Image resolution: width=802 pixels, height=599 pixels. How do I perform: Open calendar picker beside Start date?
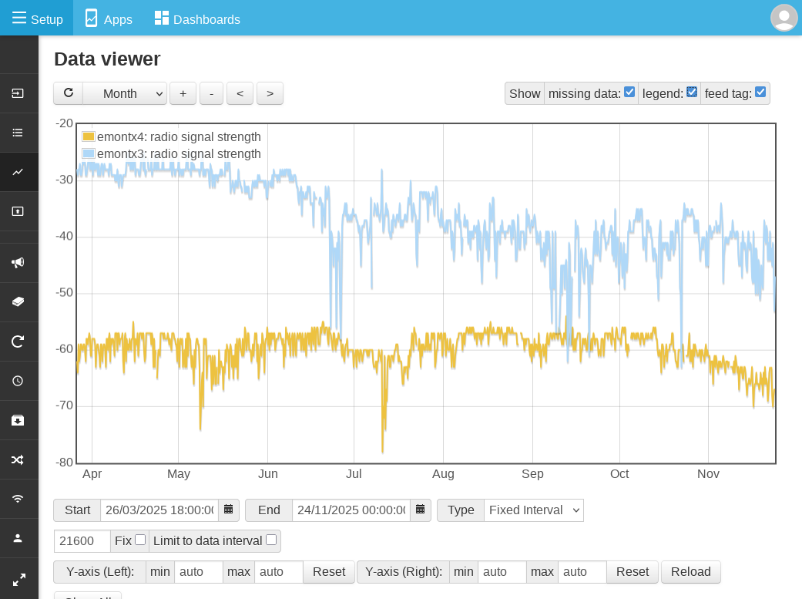pos(229,510)
